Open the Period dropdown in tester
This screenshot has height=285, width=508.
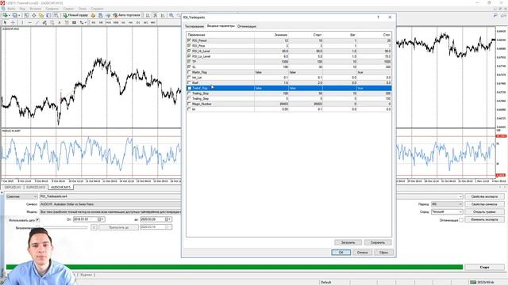pos(447,204)
